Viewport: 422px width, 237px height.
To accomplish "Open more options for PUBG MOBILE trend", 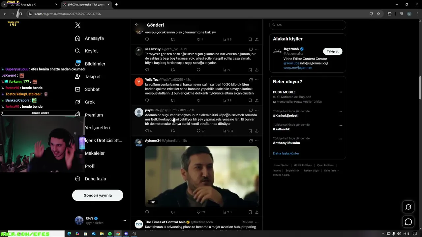I will 340,92.
